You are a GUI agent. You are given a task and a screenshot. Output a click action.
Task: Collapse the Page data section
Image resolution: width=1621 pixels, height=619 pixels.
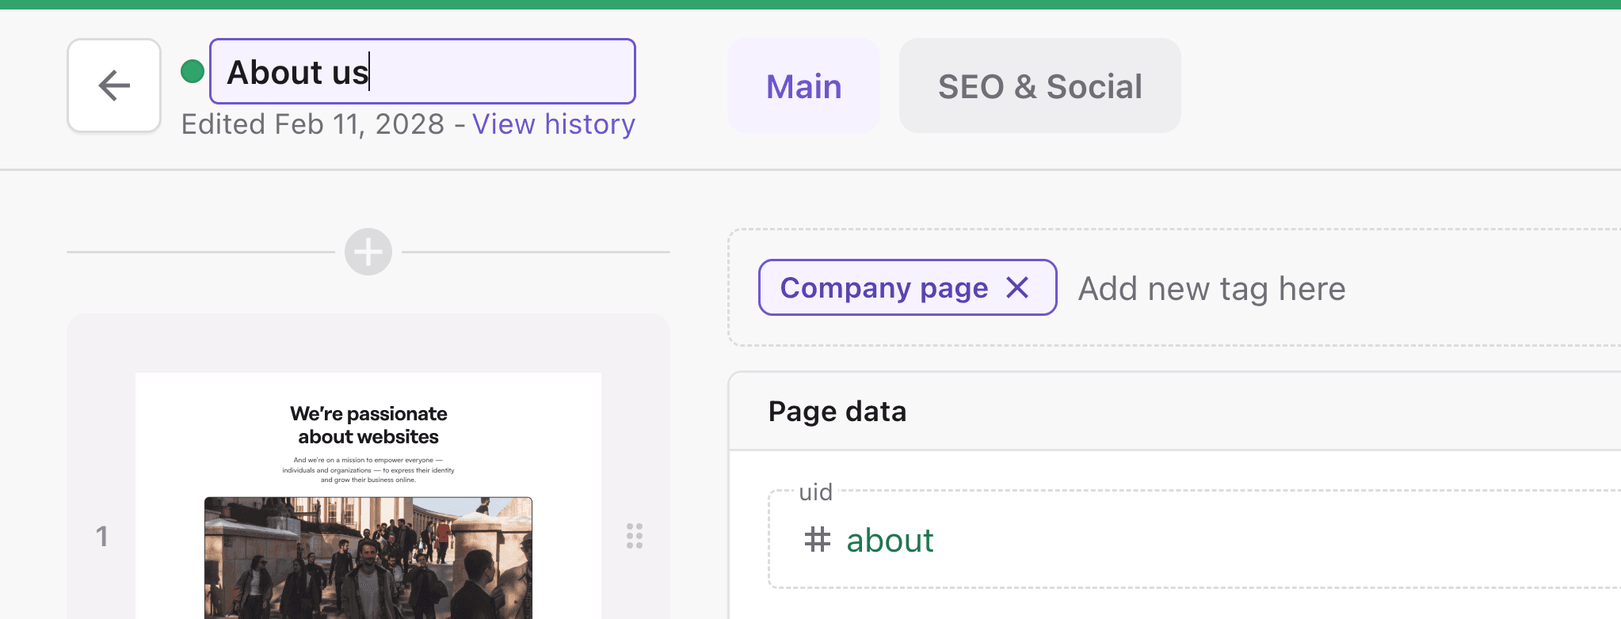tap(837, 411)
